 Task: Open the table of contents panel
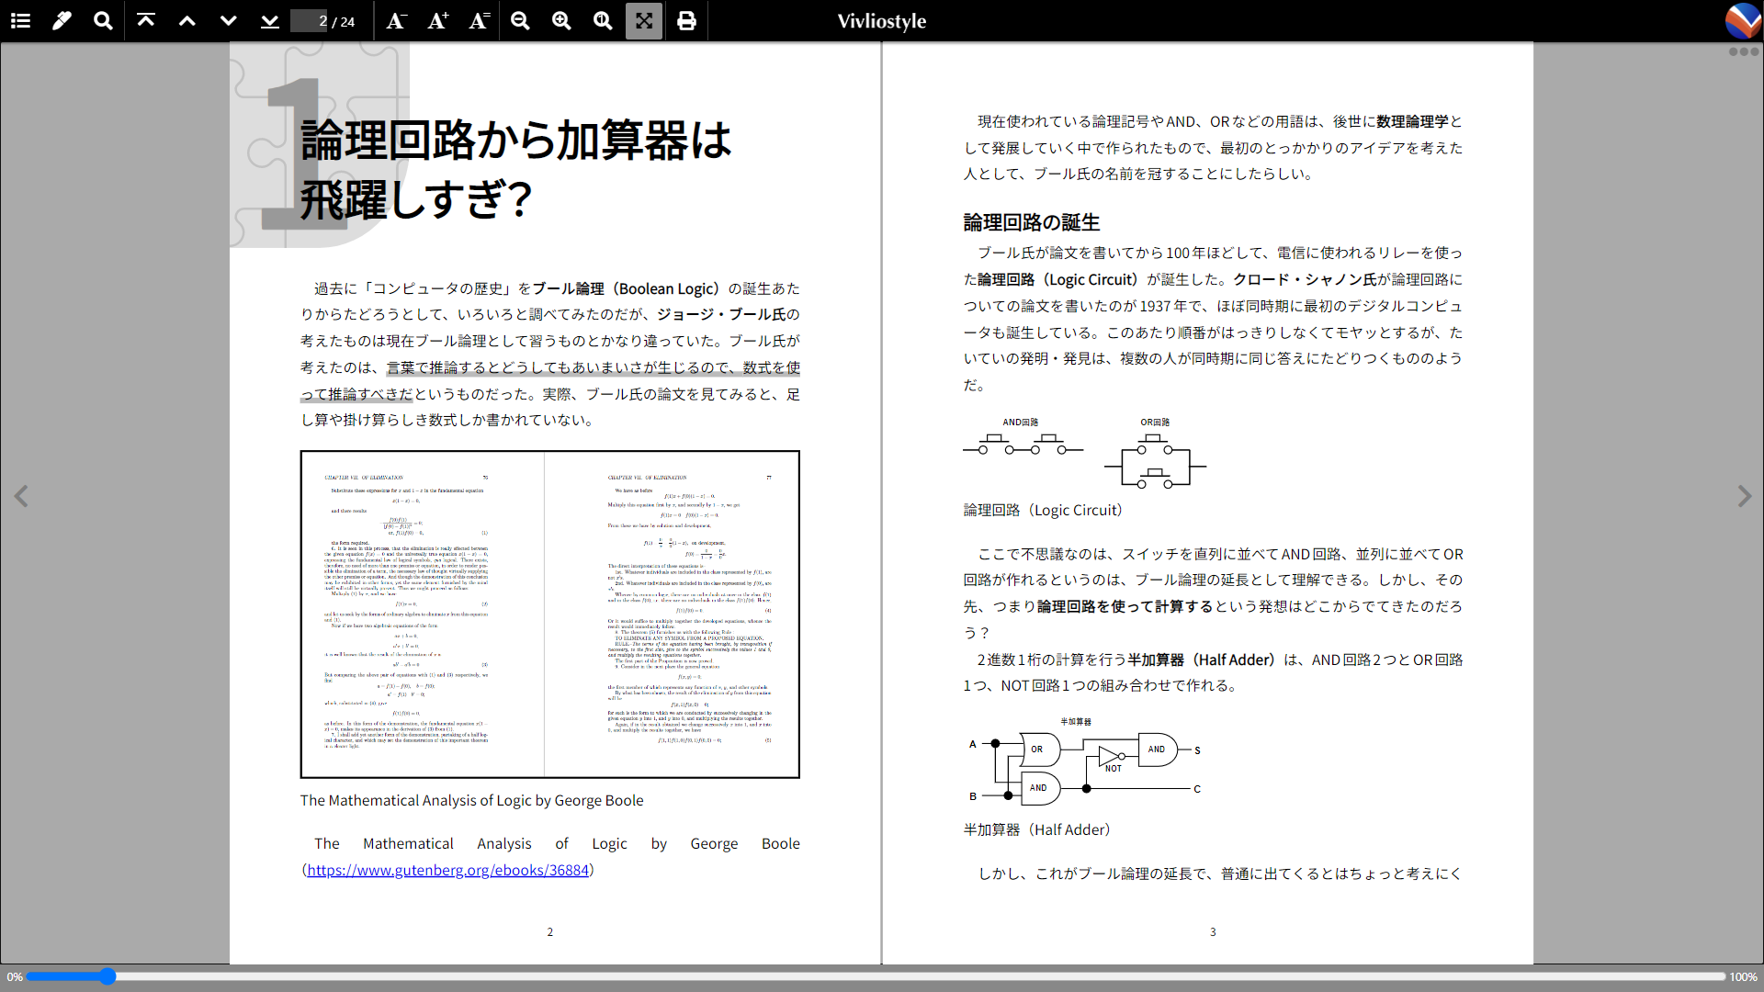pos(20,20)
